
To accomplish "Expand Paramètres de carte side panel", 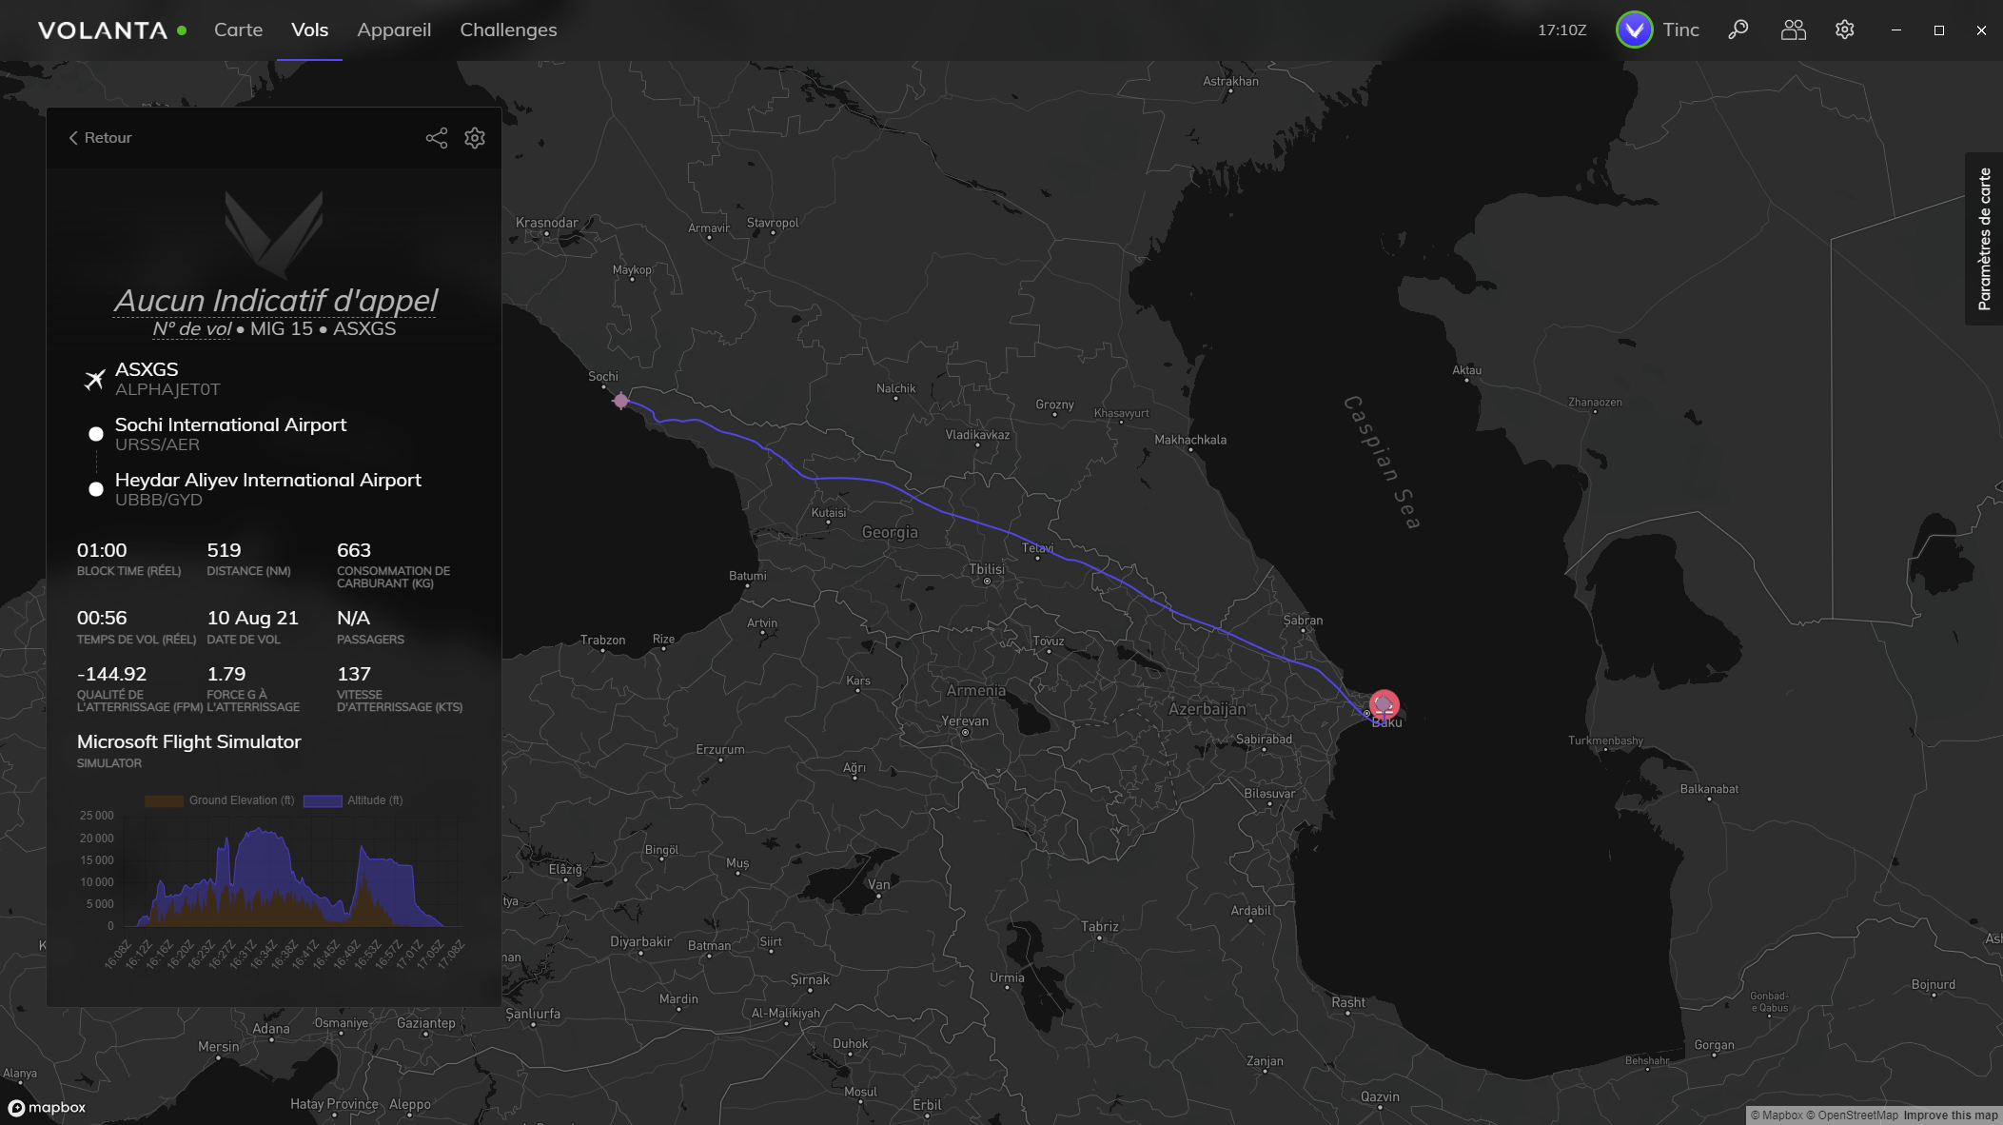I will tap(1984, 240).
